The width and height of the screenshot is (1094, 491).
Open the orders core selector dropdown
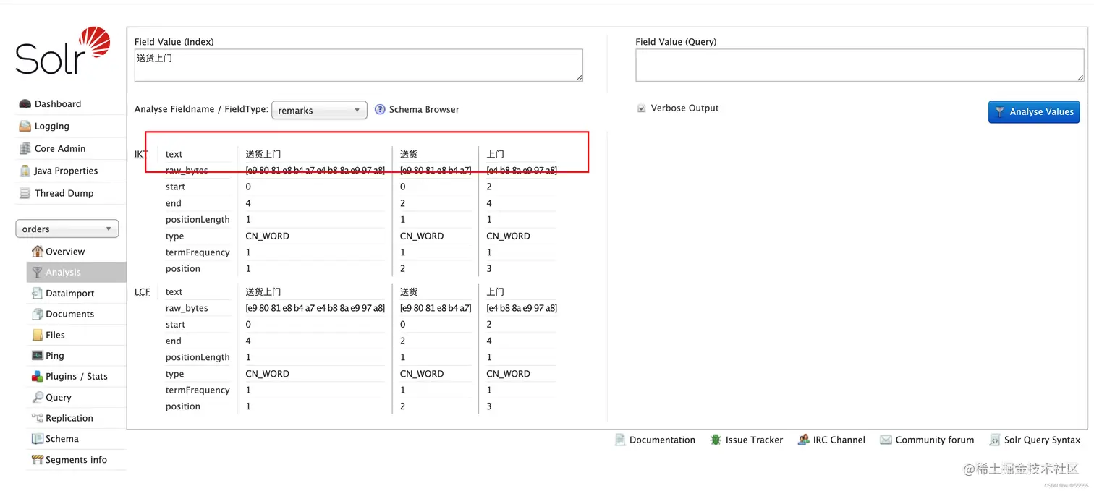click(x=67, y=229)
